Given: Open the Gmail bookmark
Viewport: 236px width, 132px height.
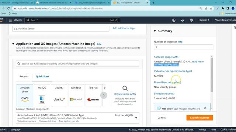Looking at the screenshot, I should pos(3,14).
